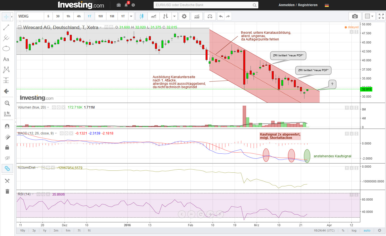The image size is (386, 236).
Task: Select the crosshair cursor tool
Action: pos(6,17)
